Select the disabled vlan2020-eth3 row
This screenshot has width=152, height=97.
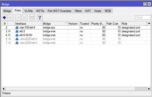pyautogui.click(x=76, y=39)
